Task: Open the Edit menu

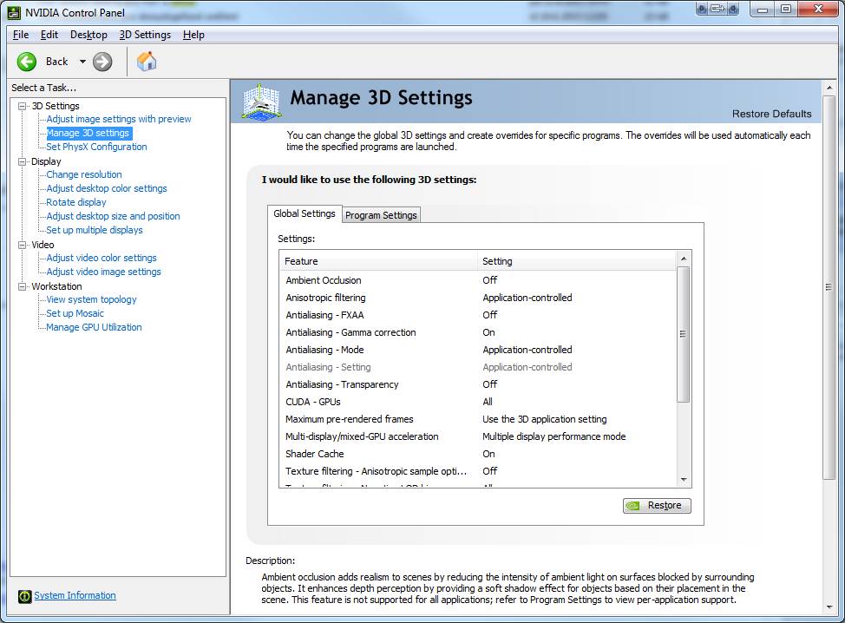Action: [x=49, y=35]
